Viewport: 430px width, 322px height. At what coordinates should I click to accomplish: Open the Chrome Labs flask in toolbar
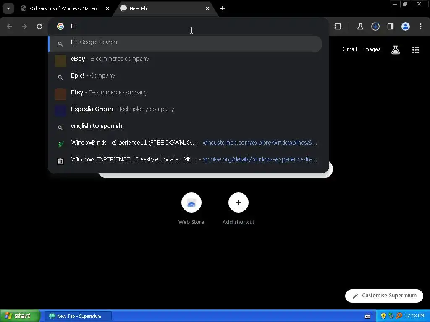360,26
